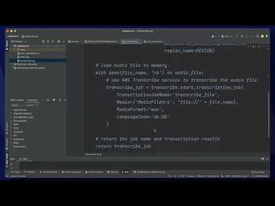
Task: Expand the App Runner node arrow
Action: (x=11, y=110)
